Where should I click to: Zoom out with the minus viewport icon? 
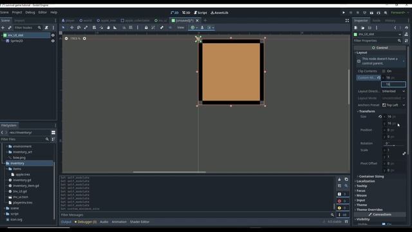click(66, 39)
